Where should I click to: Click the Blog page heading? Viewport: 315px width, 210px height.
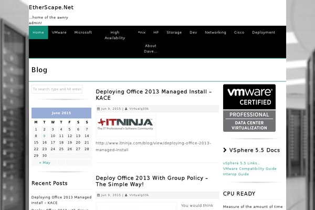pos(39,70)
